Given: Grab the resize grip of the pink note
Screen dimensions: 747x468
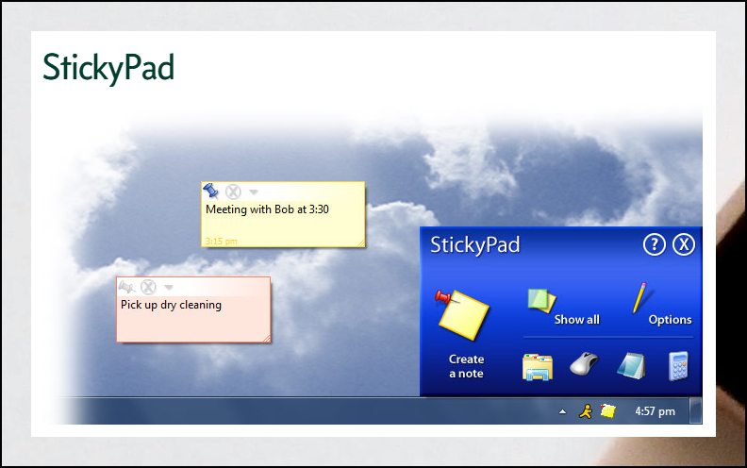Looking at the screenshot, I should point(267,339).
